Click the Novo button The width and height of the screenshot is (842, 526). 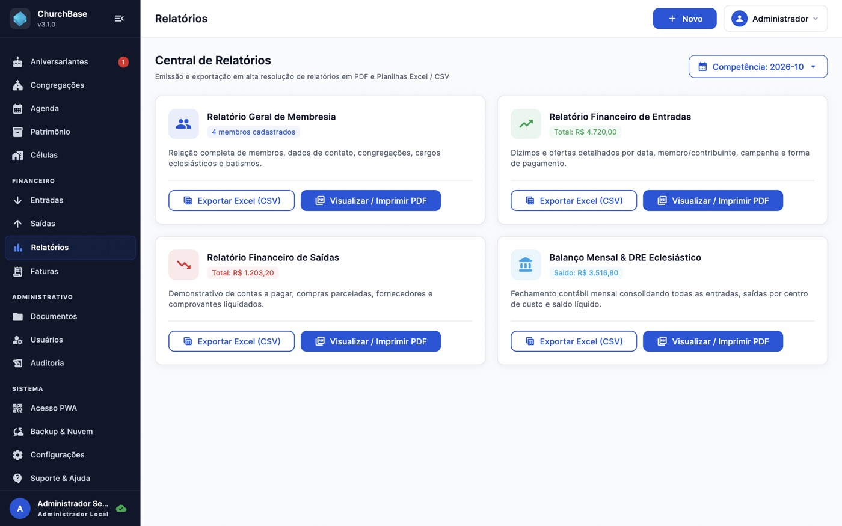tap(685, 19)
